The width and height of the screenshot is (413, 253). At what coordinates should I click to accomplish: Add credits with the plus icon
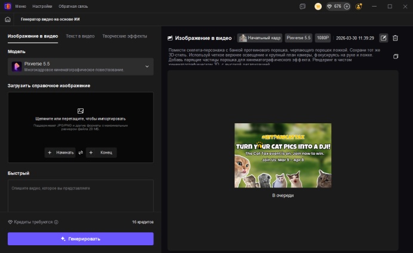pyautogui.click(x=347, y=7)
